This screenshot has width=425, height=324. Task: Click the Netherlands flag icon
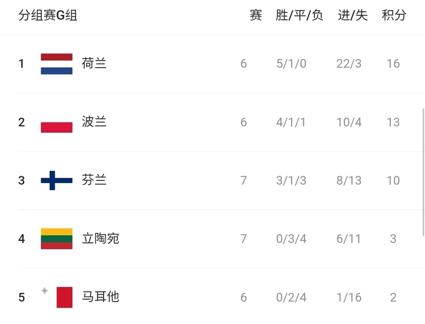click(x=57, y=64)
